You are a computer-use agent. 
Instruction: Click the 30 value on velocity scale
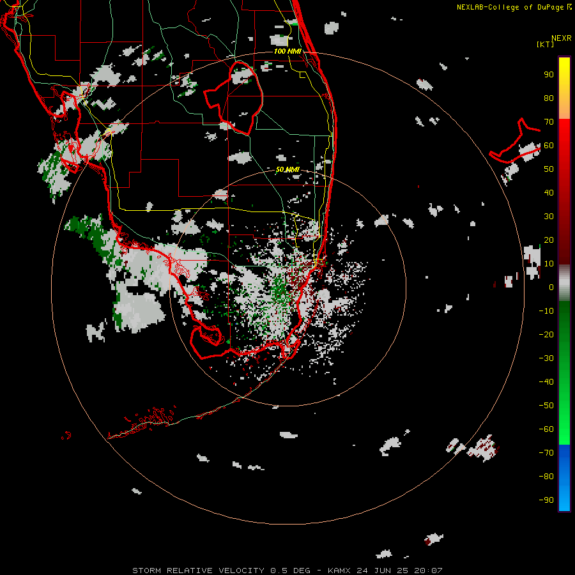click(549, 217)
